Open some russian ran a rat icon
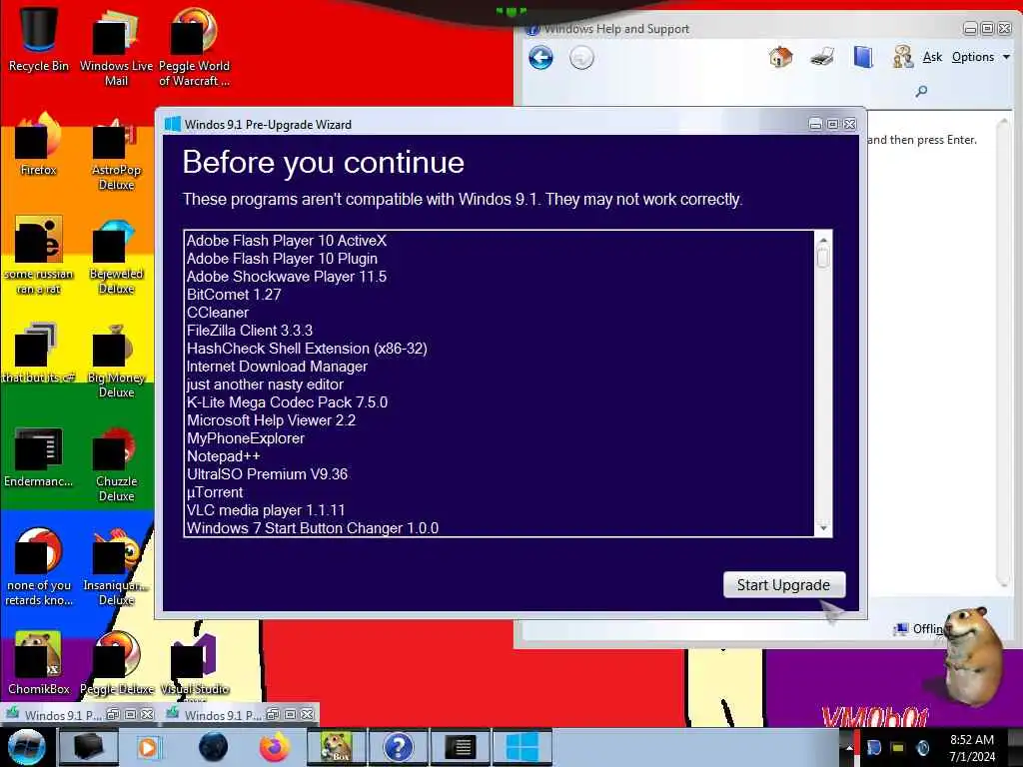Viewport: 1023px width, 767px height. 38,256
